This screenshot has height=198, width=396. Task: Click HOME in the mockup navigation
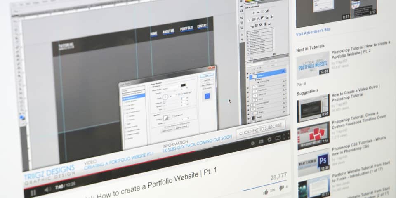pyautogui.click(x=154, y=33)
